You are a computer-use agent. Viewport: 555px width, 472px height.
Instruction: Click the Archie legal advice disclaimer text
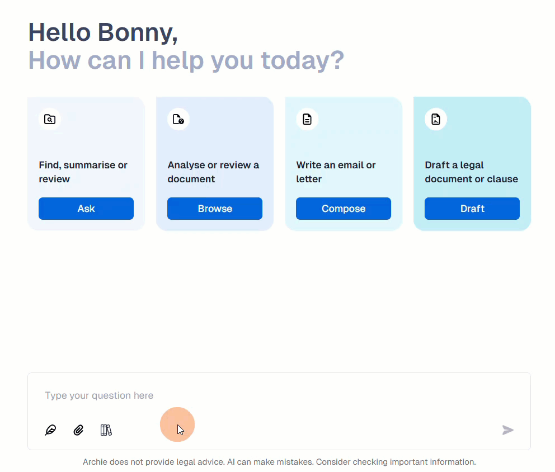pos(279,462)
